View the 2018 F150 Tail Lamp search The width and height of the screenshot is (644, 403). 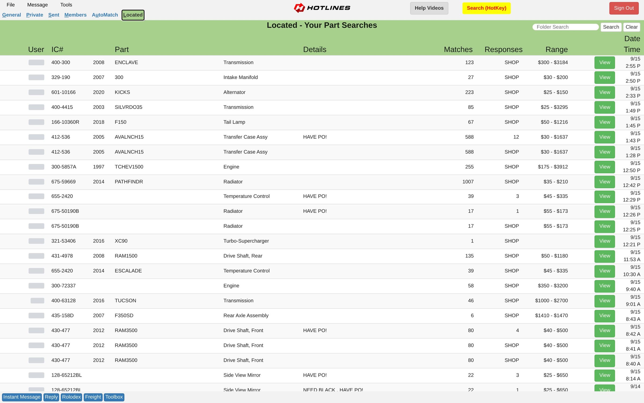[605, 122]
